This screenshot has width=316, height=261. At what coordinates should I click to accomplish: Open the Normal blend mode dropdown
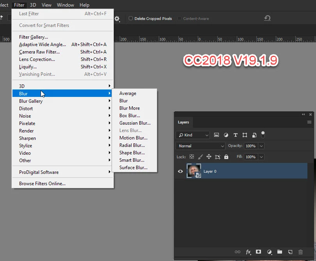pos(200,146)
